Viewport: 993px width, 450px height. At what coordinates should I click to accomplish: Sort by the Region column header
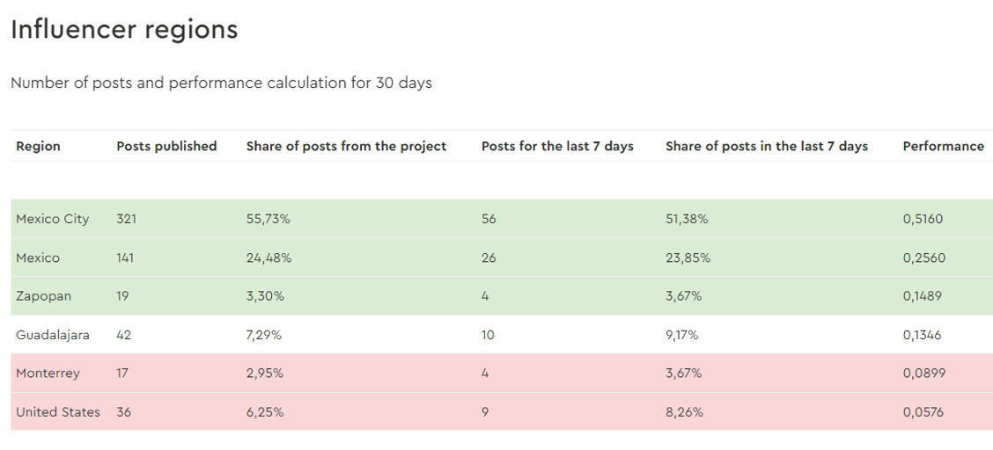pos(38,146)
